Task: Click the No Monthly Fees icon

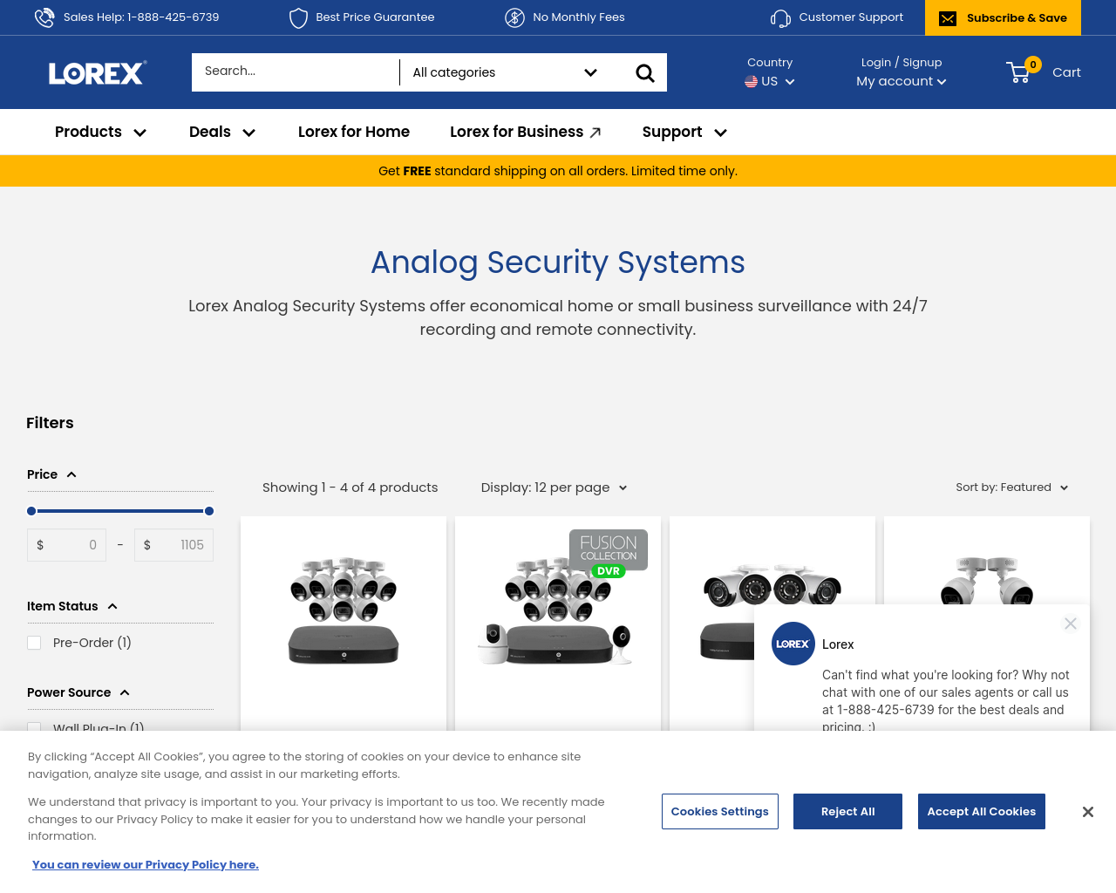Action: 514,17
